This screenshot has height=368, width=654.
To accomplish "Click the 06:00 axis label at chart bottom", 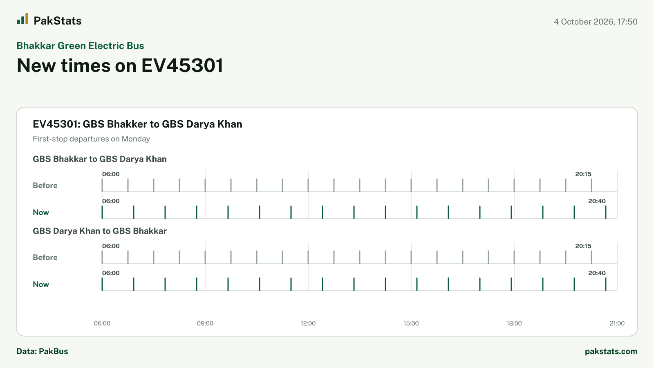I will (x=102, y=323).
